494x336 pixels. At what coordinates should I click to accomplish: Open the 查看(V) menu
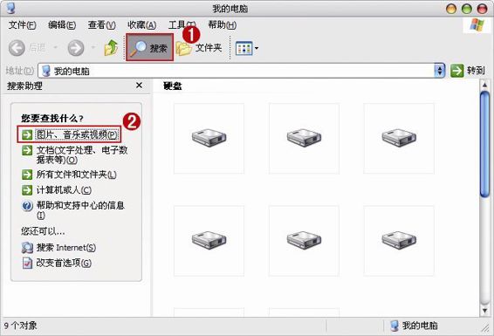pyautogui.click(x=102, y=25)
